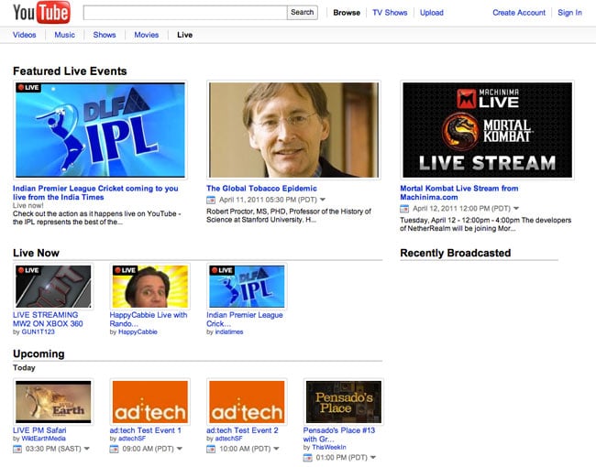Click the Sign In link

569,13
